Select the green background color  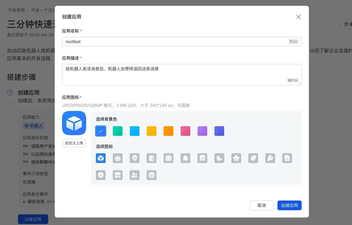click(x=118, y=131)
